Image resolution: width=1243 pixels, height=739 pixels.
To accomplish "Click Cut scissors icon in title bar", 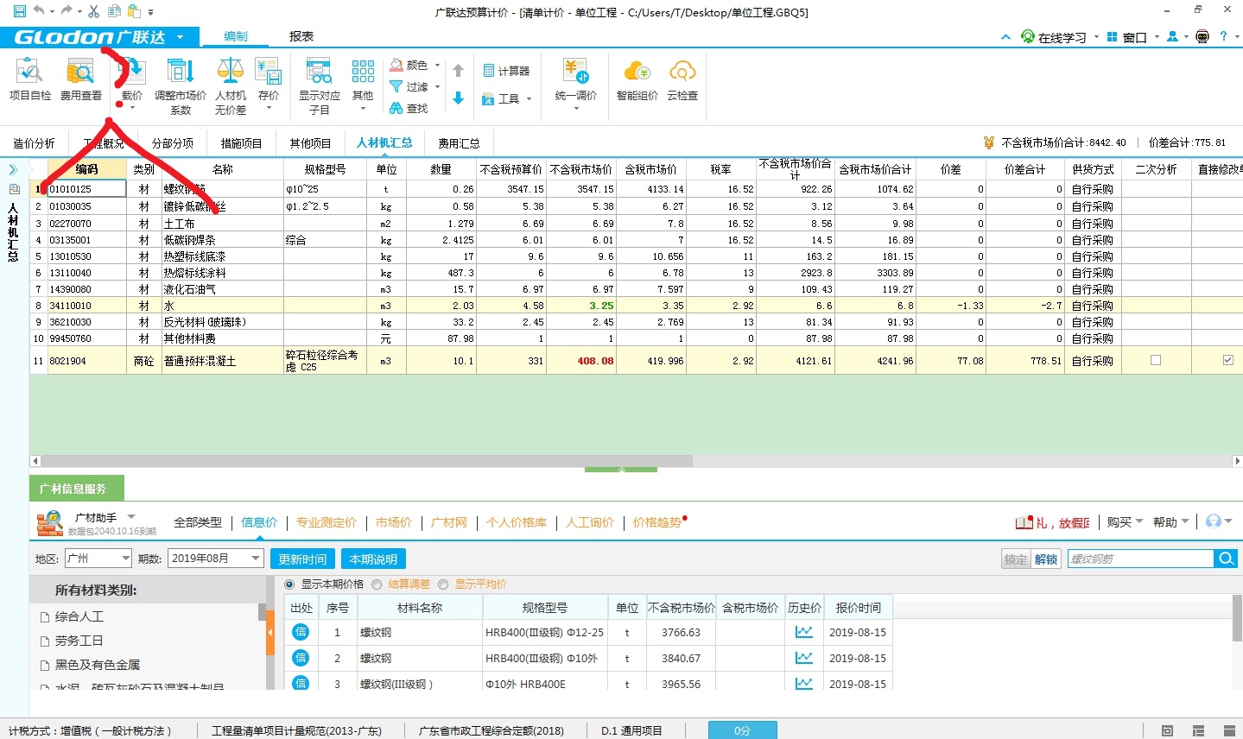I will coord(93,11).
